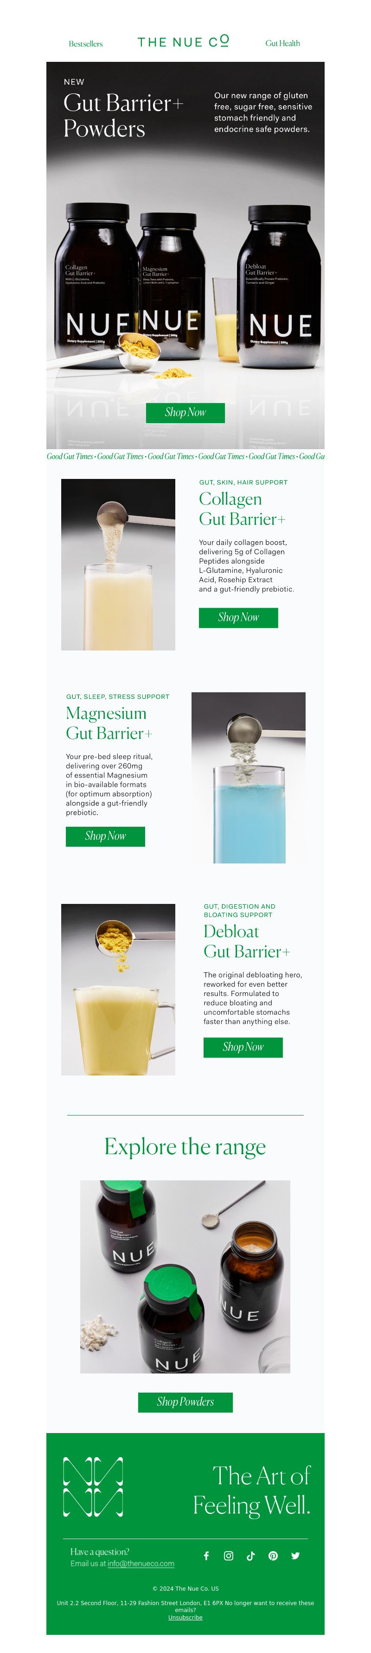Click Shop Now under Debloat Gut Barrier+
Screen dimensions: 371x1653
243,1047
